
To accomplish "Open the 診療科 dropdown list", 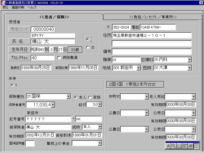I will click(190, 60).
